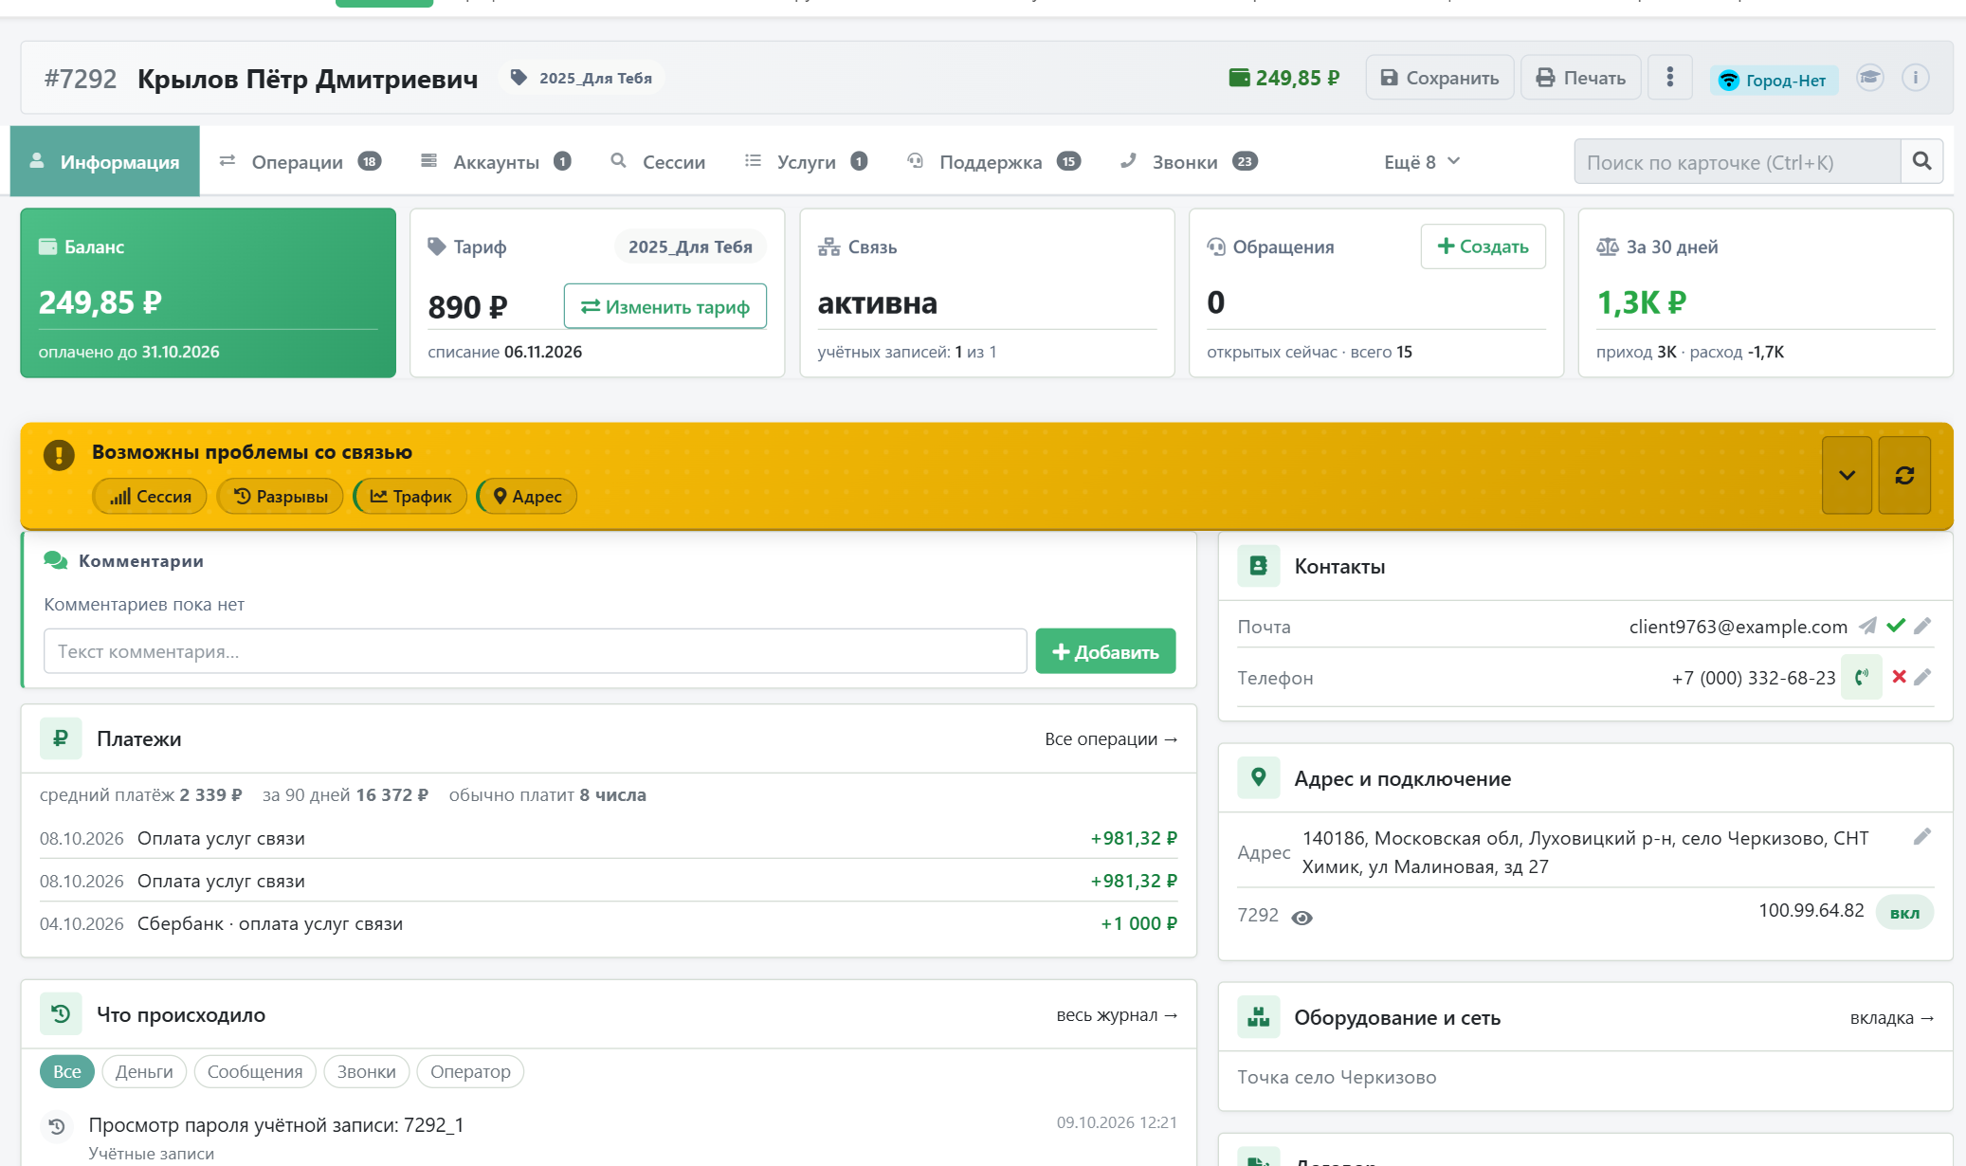Filter events by Оператор
This screenshot has width=1966, height=1166.
470,1071
